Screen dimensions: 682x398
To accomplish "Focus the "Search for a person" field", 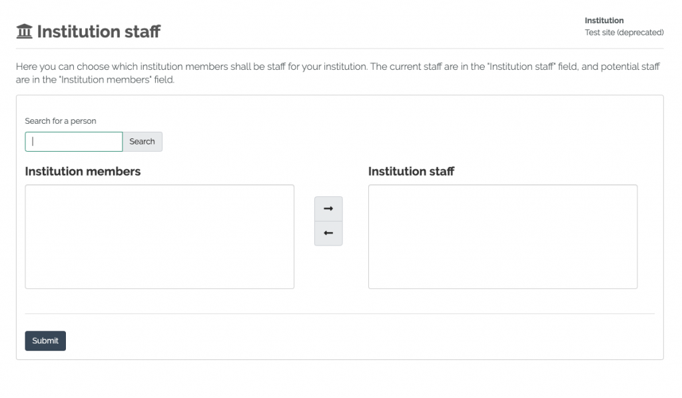I will coord(74,142).
